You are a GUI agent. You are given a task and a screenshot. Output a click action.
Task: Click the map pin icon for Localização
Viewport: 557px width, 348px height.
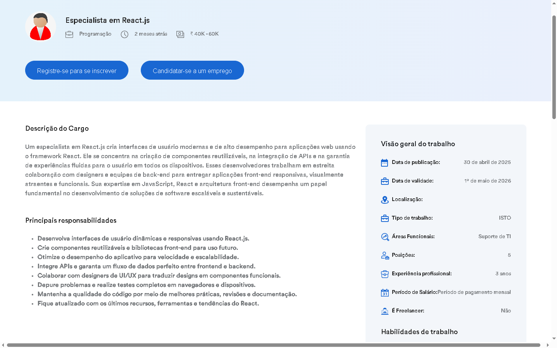click(384, 200)
